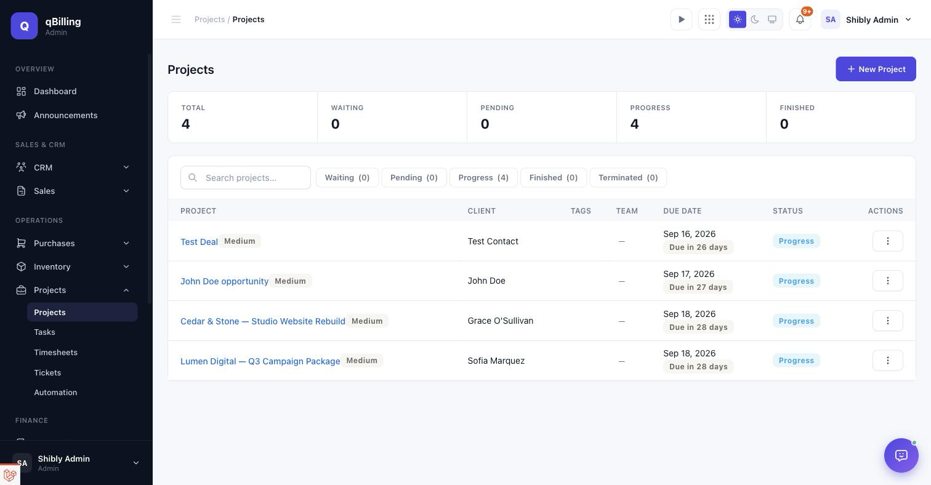Image resolution: width=931 pixels, height=485 pixels.
Task: Expand the CRM sidebar section
Action: coord(73,167)
